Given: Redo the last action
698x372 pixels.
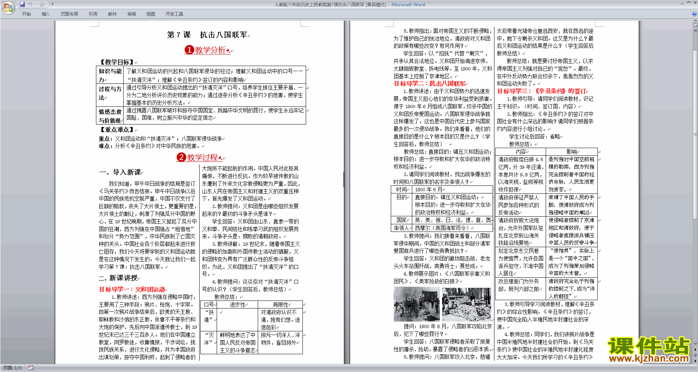Looking at the screenshot, I should [42, 4].
